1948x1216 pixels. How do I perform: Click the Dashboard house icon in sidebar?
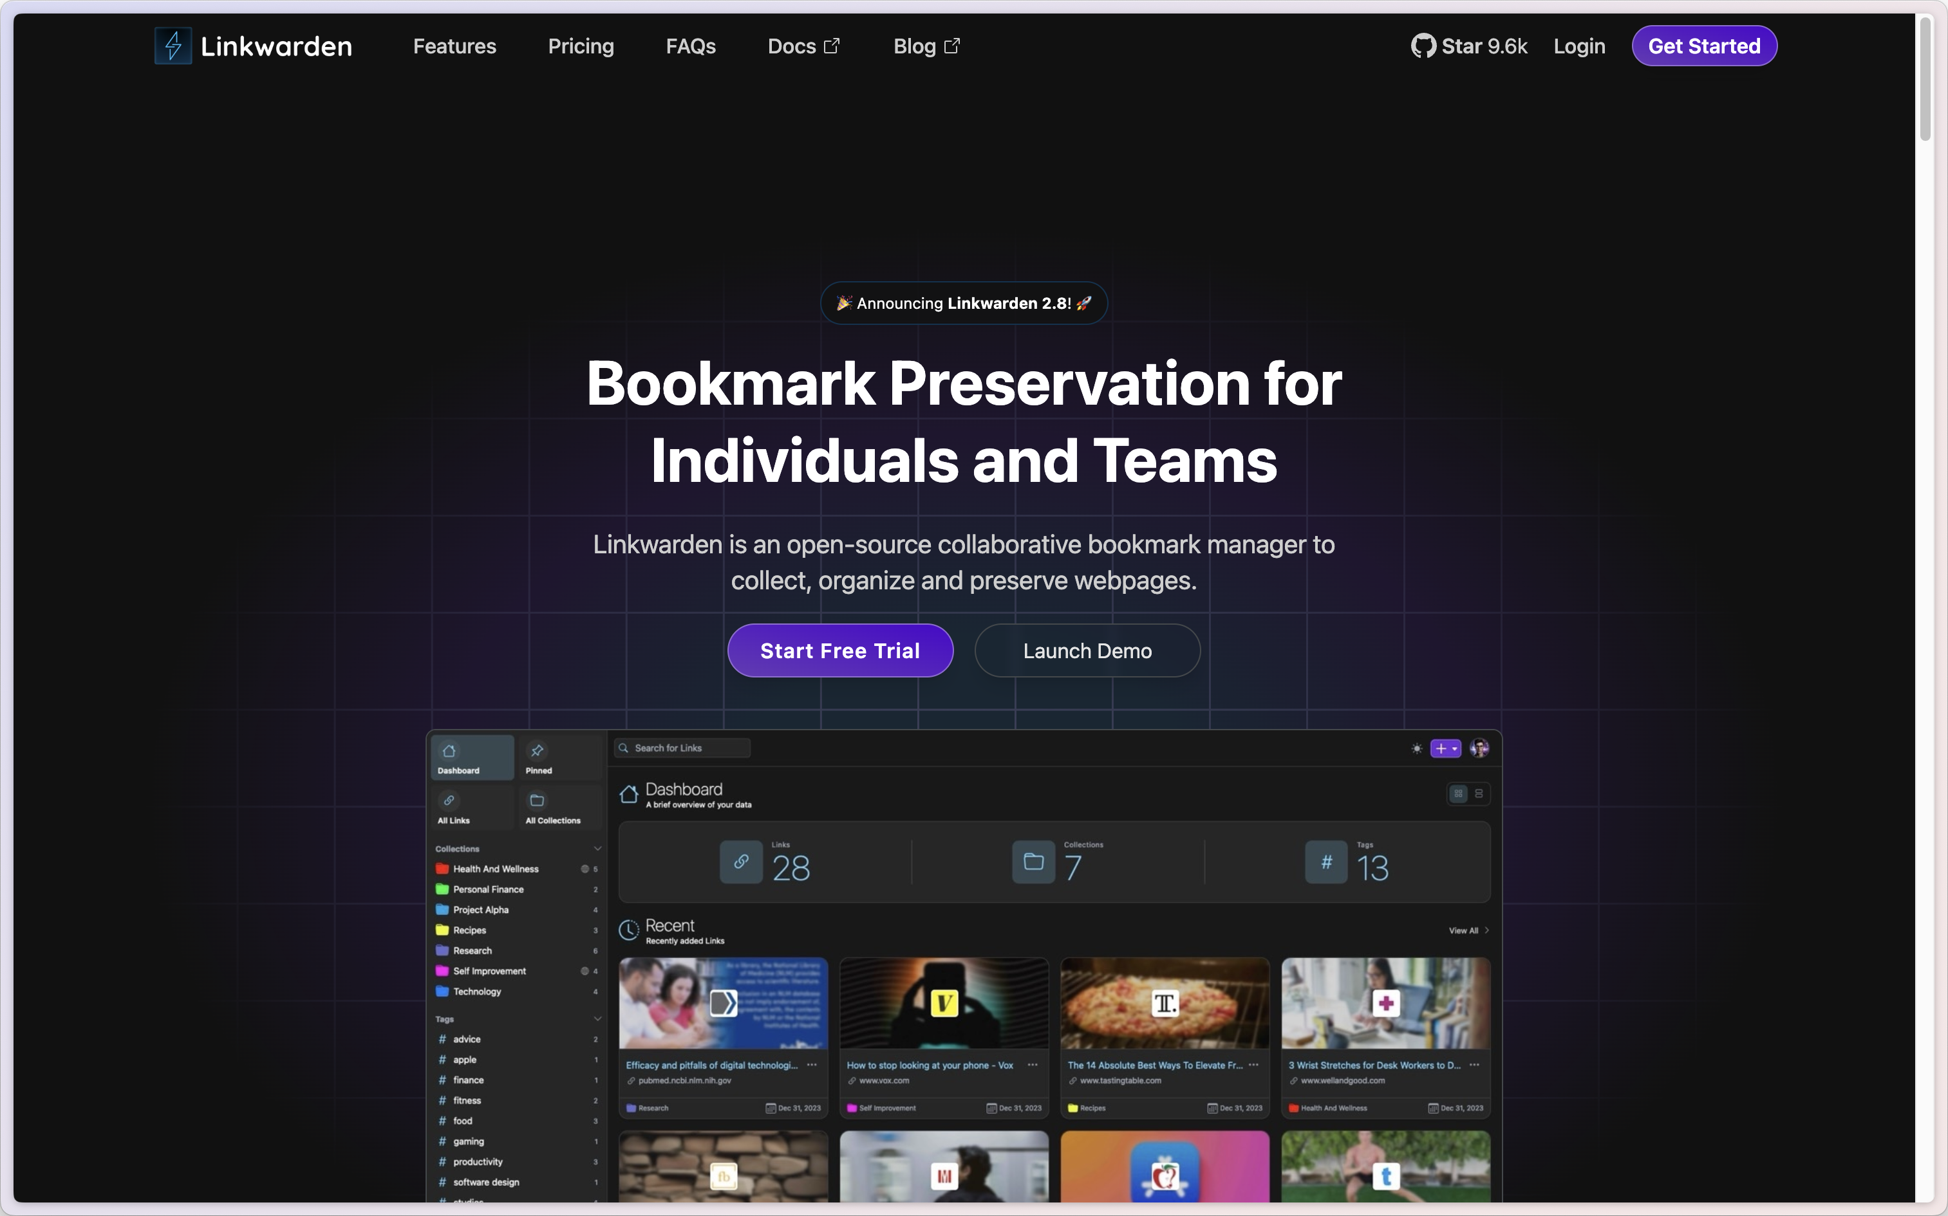pyautogui.click(x=449, y=750)
